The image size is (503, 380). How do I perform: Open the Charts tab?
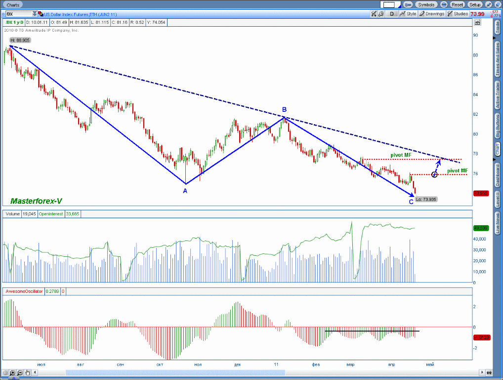[x=13, y=5]
